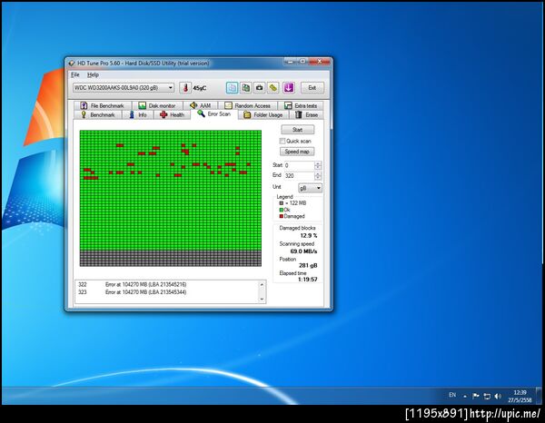The height and width of the screenshot is (423, 545).
Task: Open the AAM tab
Action: pos(201,105)
